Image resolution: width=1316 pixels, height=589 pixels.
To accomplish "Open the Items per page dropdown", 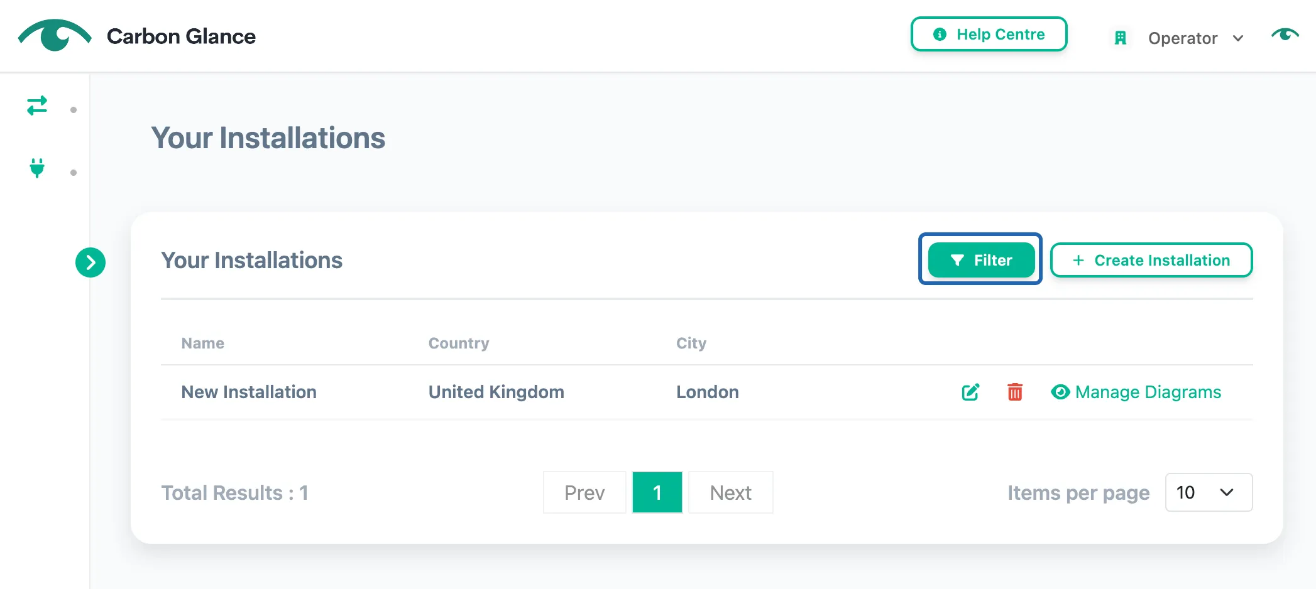I will point(1209,492).
